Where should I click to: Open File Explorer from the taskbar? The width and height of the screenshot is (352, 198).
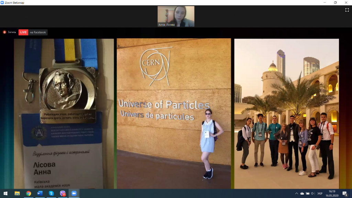click(x=17, y=193)
